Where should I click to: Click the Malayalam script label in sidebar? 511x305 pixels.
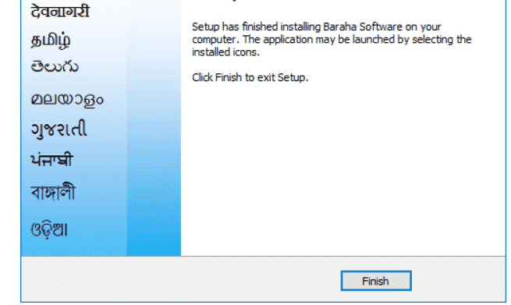[x=67, y=99]
